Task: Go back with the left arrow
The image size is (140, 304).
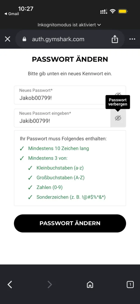Action: point(10,284)
